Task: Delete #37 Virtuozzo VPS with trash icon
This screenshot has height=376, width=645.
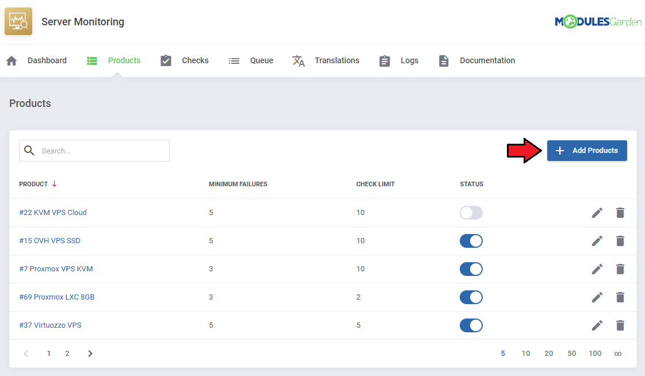Action: (x=620, y=325)
